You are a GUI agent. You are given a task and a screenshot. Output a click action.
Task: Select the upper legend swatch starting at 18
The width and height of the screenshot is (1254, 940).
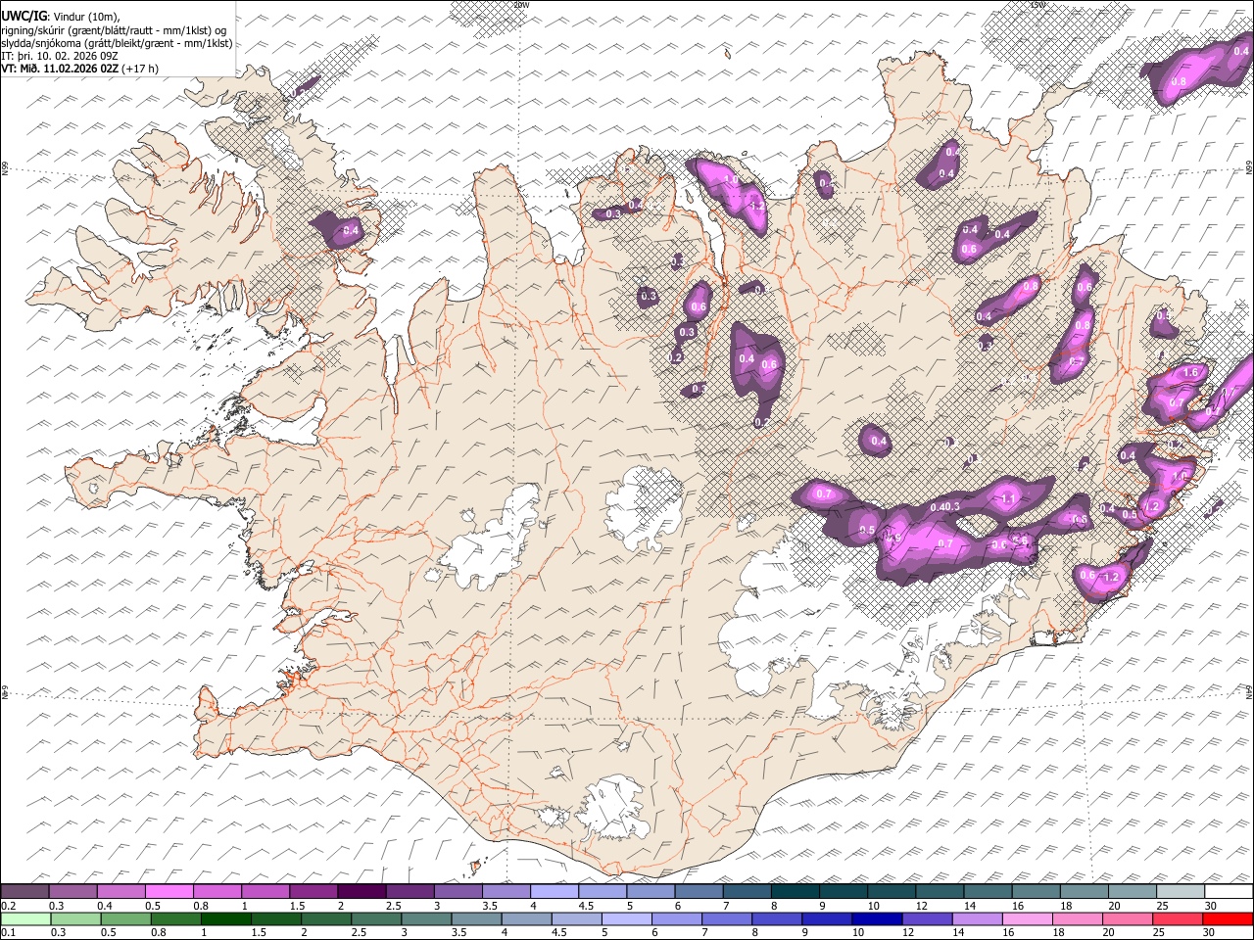pyautogui.click(x=1084, y=891)
